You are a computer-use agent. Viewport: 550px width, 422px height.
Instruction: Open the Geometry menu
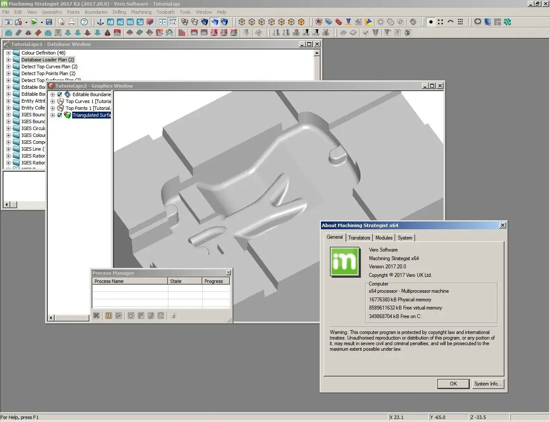click(x=52, y=12)
